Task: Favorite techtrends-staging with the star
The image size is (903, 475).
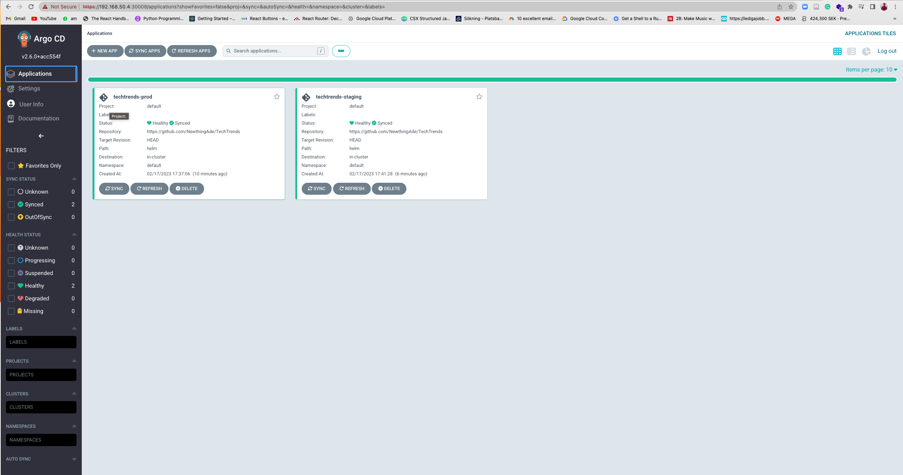Action: (479, 96)
